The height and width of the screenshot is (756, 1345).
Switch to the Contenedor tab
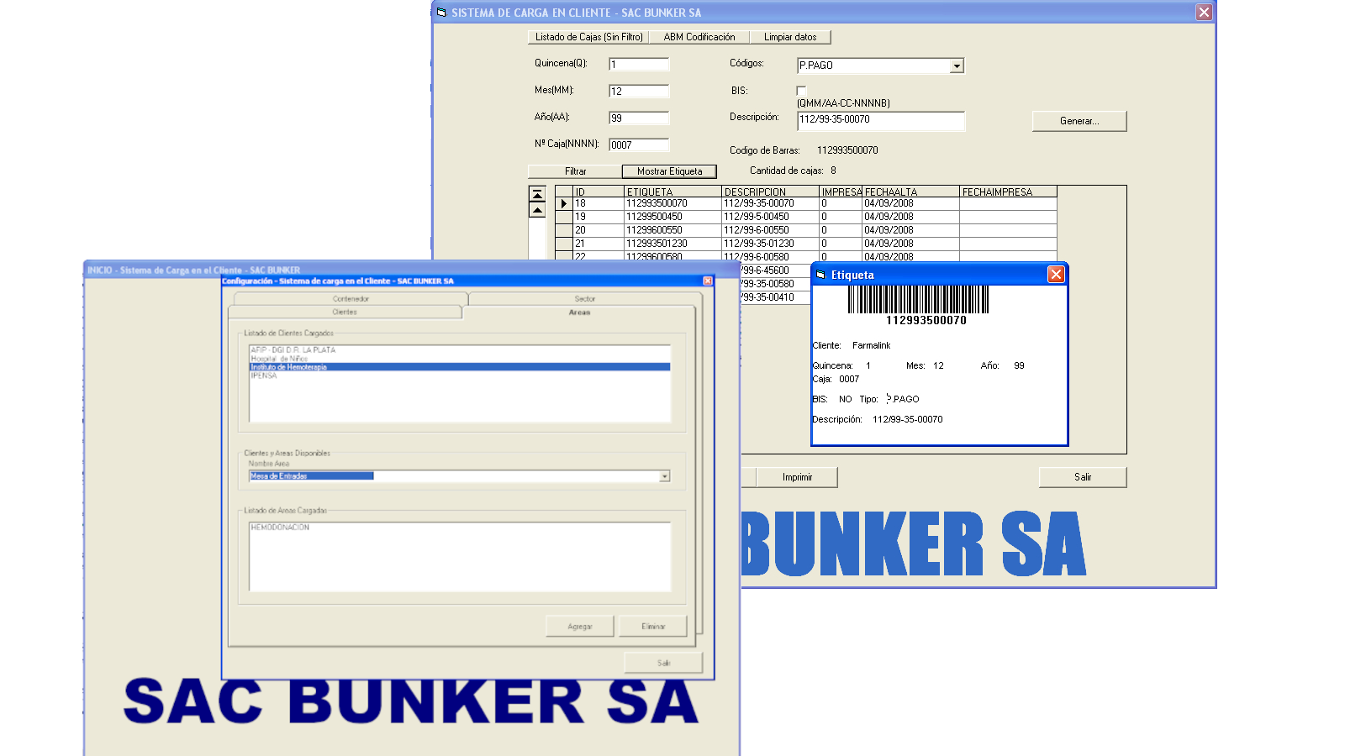pyautogui.click(x=351, y=299)
